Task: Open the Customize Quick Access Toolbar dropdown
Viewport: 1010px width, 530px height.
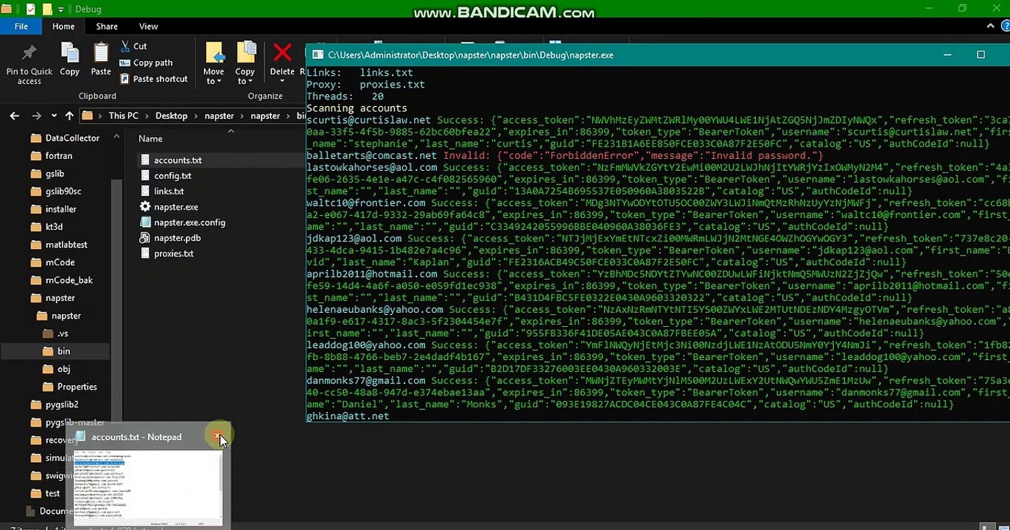Action: [x=62, y=10]
